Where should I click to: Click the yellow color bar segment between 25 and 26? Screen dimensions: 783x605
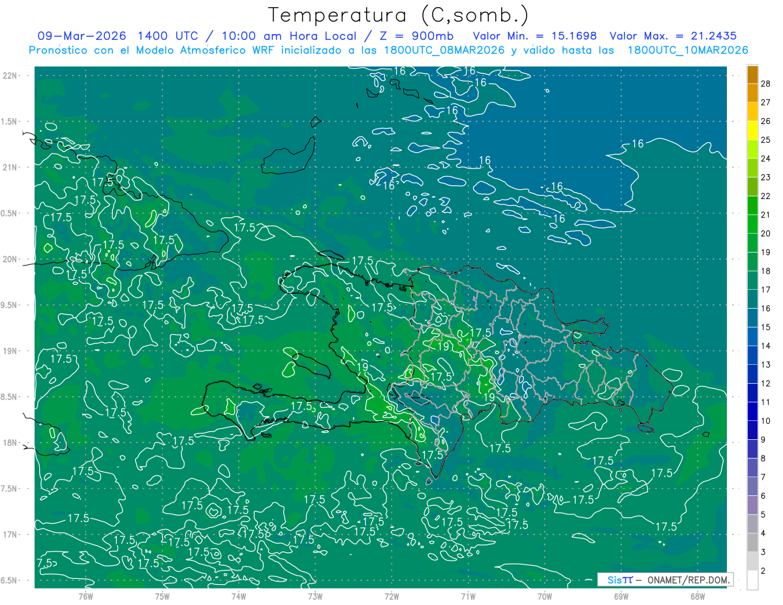point(752,131)
